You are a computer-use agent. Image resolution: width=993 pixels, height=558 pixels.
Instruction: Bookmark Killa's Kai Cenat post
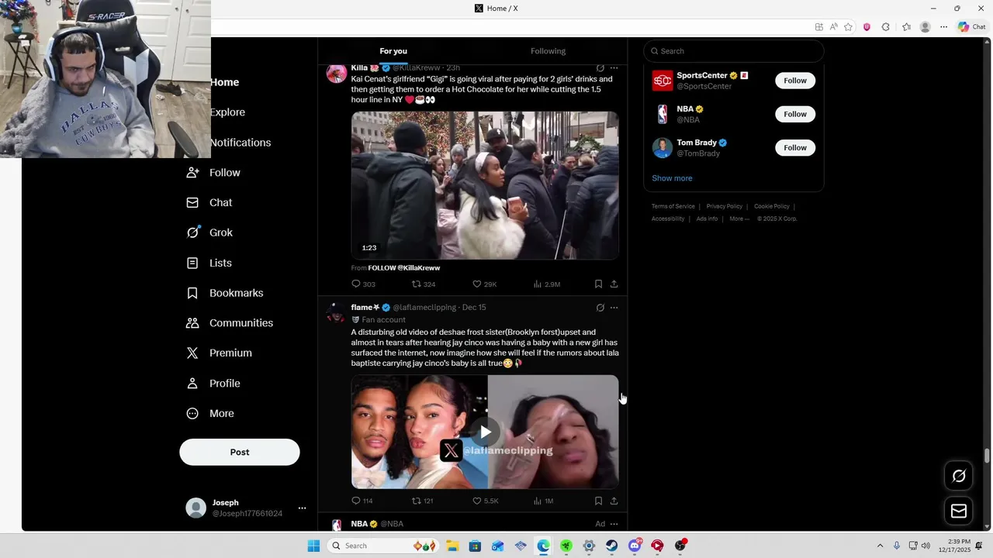598,284
